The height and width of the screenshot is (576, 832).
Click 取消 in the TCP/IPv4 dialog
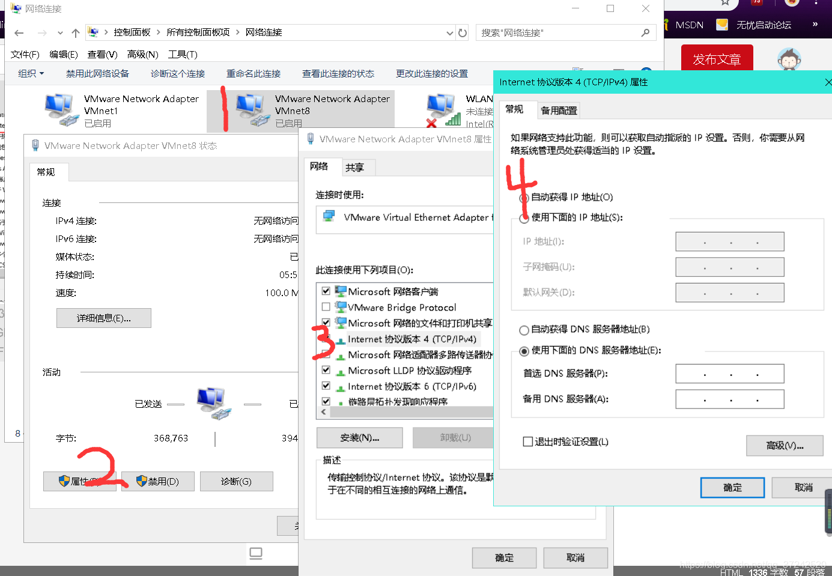pos(803,488)
